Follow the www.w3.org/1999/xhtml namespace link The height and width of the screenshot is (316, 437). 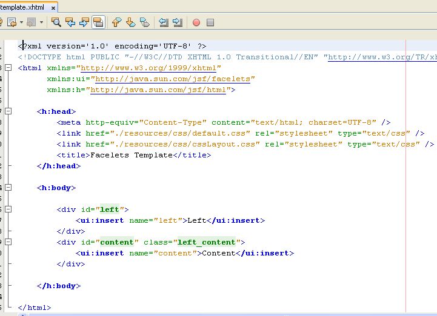pyautogui.click(x=148, y=68)
